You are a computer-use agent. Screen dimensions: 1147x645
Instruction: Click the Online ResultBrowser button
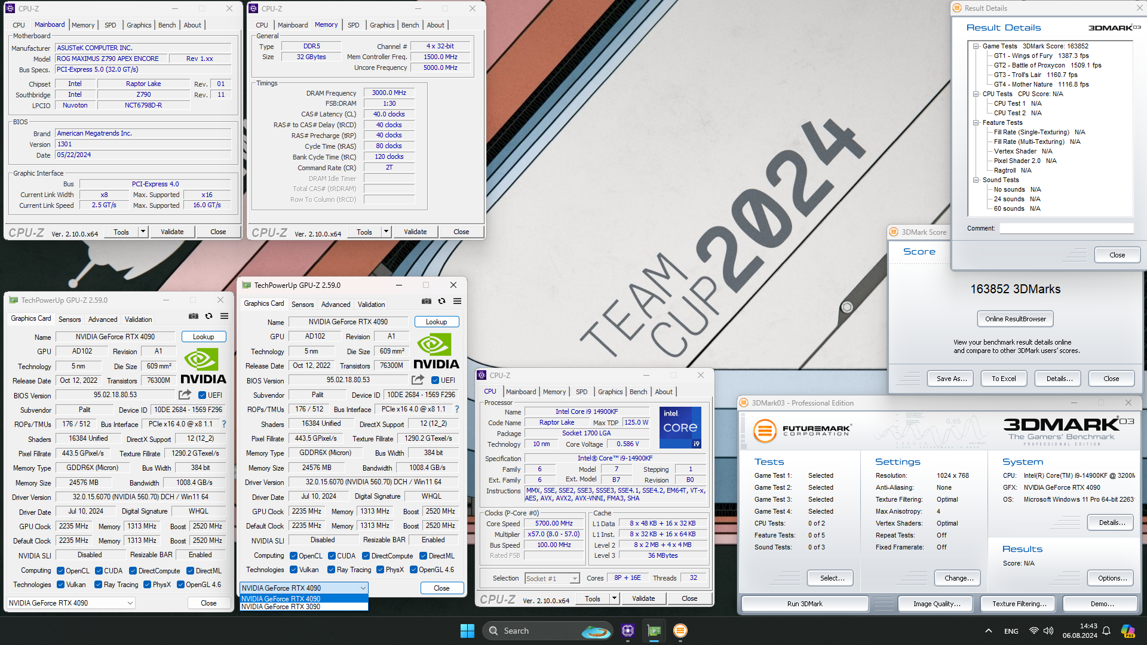(x=1015, y=319)
